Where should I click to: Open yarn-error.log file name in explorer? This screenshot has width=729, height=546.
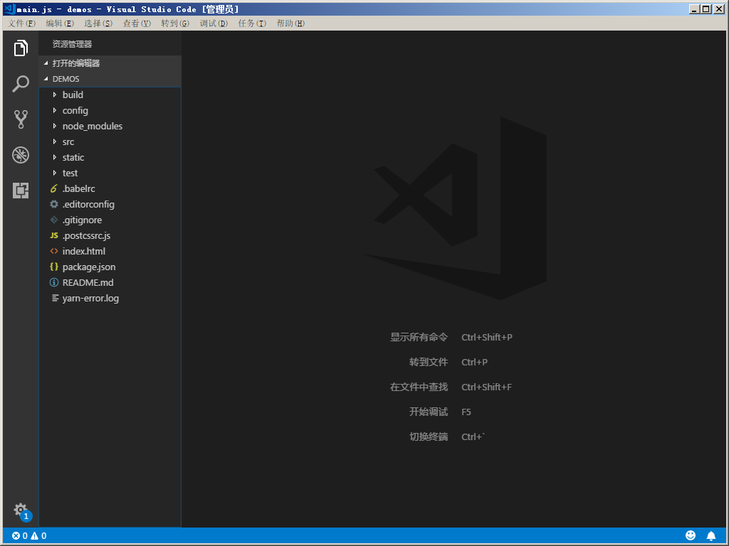90,298
